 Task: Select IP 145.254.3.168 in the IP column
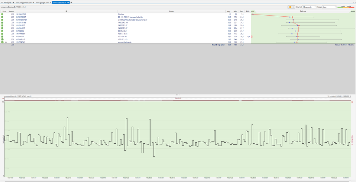click(21, 23)
